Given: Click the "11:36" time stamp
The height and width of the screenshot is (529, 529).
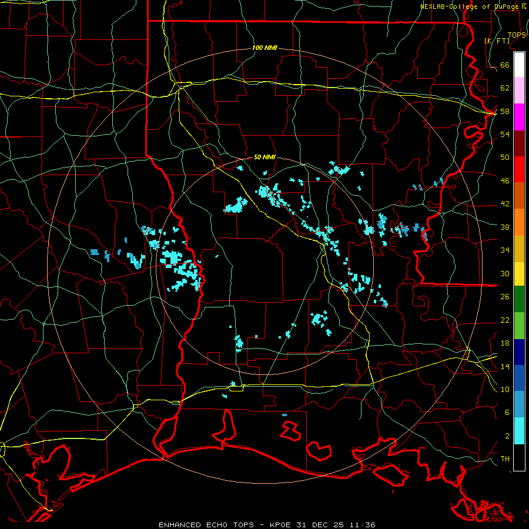Looking at the screenshot, I should click(362, 525).
